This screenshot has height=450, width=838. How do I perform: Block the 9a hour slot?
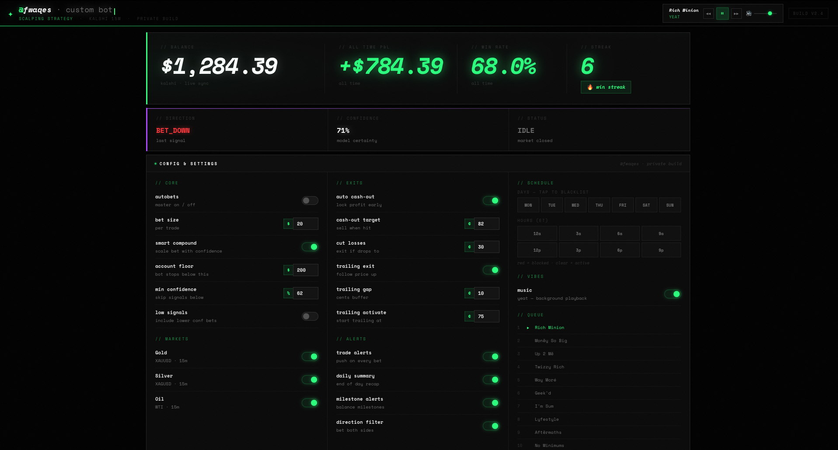[x=661, y=233]
